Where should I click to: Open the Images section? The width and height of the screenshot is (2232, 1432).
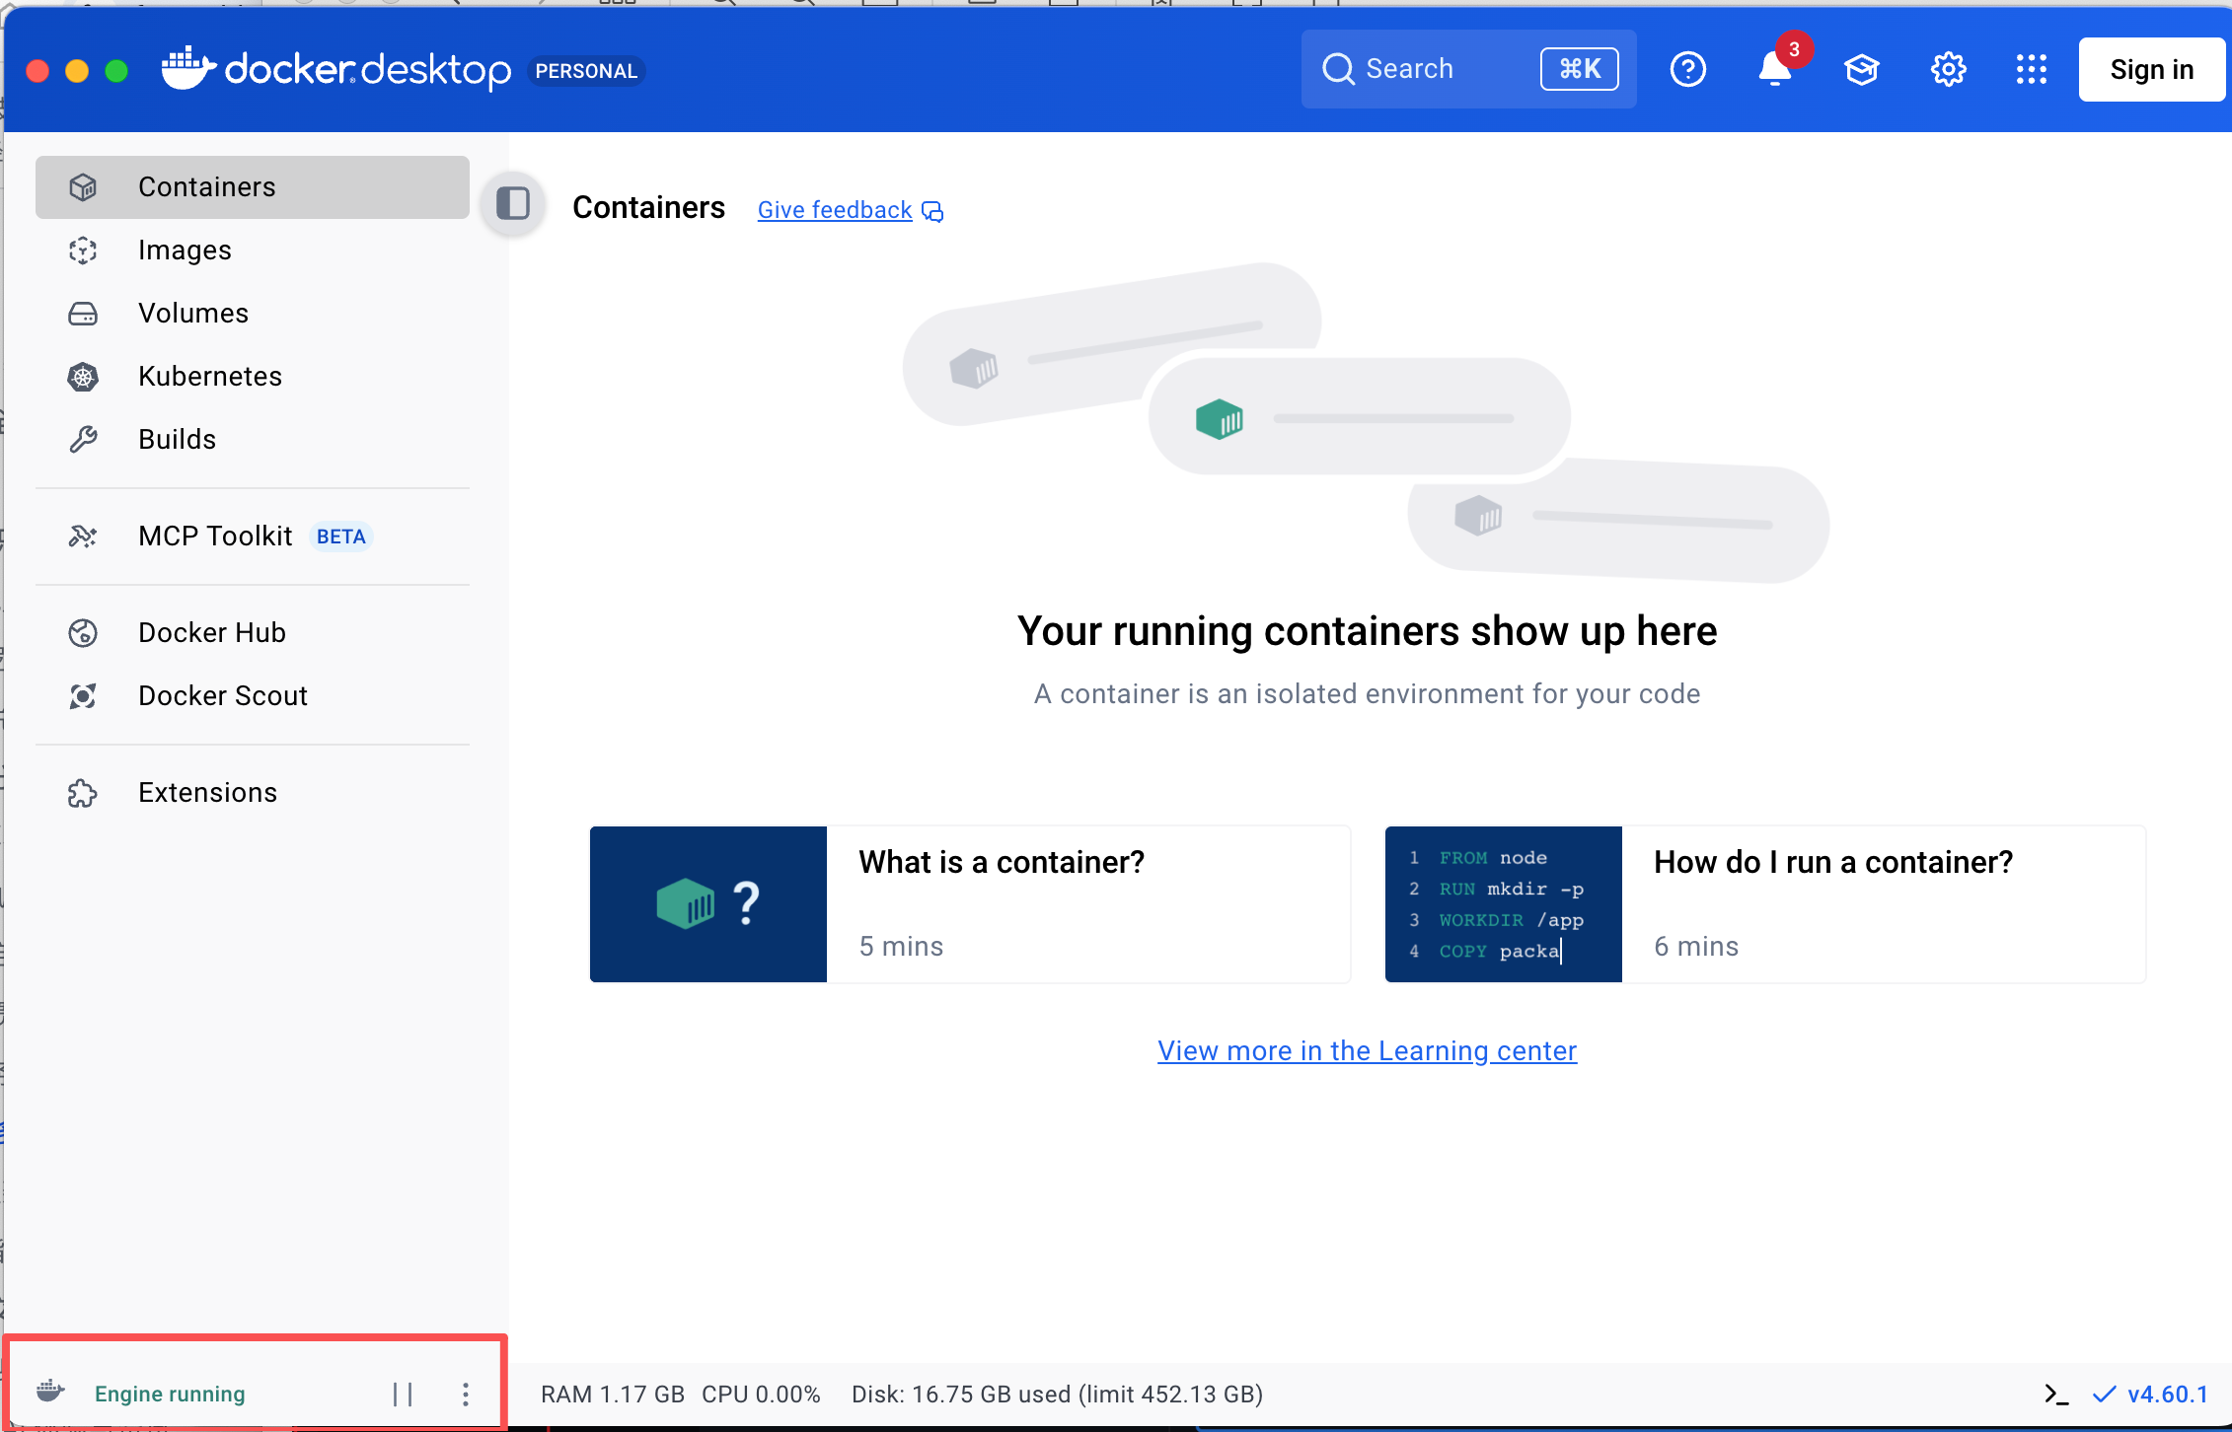185,251
